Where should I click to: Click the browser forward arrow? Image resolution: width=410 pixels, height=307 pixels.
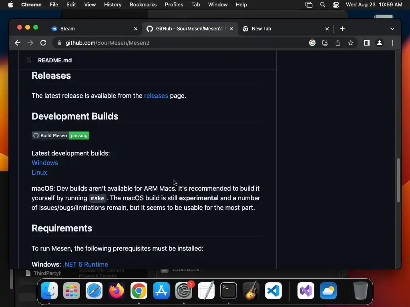click(30, 43)
